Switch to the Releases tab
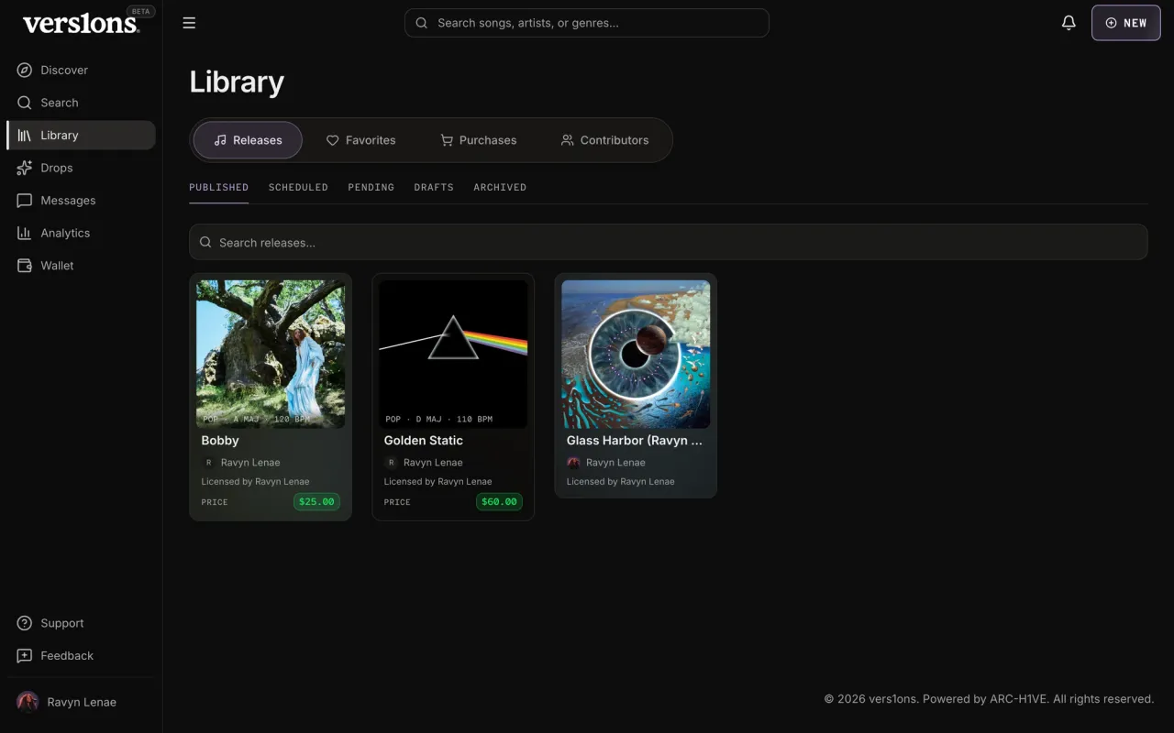1174x733 pixels. pos(248,140)
